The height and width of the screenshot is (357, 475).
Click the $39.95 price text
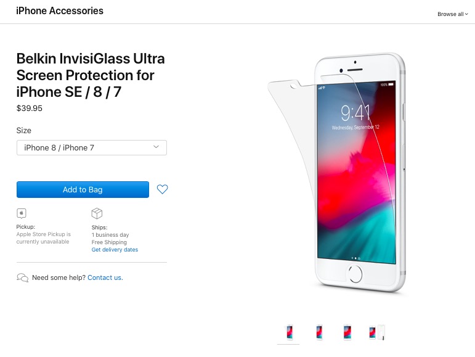[x=30, y=108]
